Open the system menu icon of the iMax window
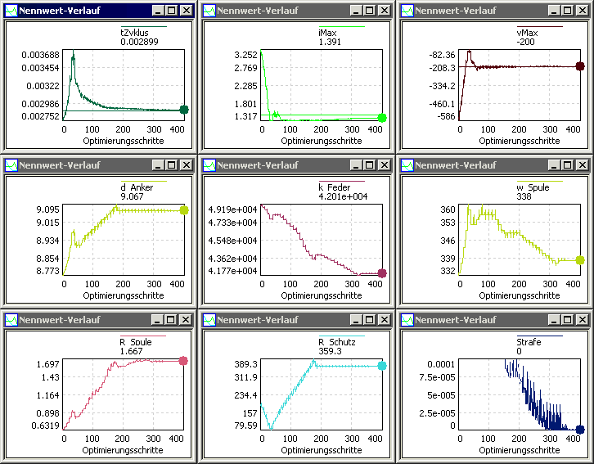This screenshot has width=594, height=464. point(209,11)
